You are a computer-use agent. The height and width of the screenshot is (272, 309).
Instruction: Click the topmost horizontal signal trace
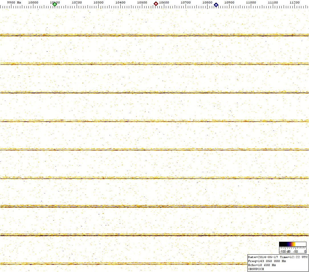[x=154, y=35]
